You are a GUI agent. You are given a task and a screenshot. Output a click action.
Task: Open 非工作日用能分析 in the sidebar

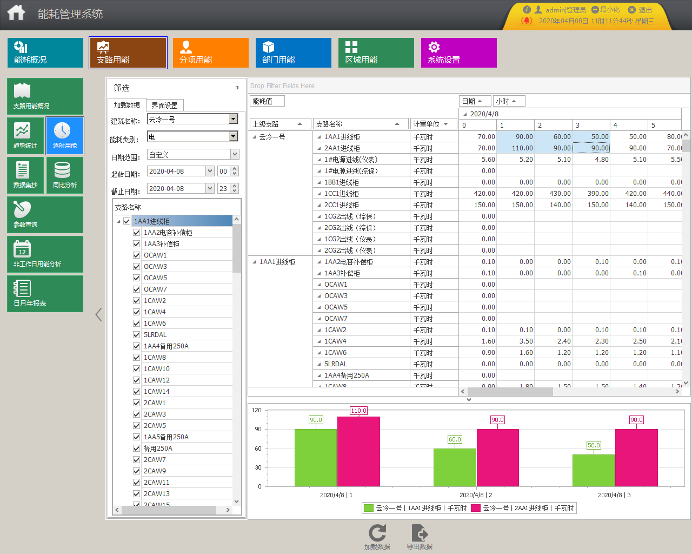(x=45, y=254)
